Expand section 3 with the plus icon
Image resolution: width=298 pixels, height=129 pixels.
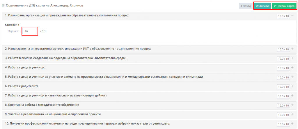click(292, 58)
